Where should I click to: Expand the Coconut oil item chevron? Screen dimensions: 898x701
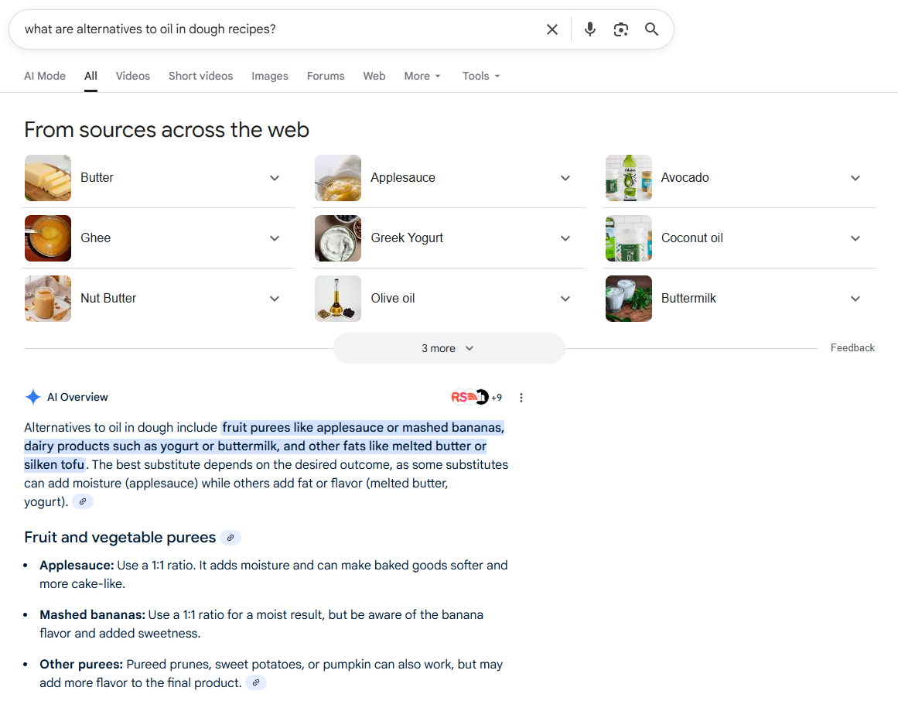(855, 238)
